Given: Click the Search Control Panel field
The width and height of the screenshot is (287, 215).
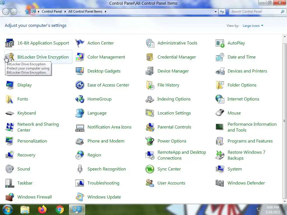Looking at the screenshot, I should pos(257,11).
